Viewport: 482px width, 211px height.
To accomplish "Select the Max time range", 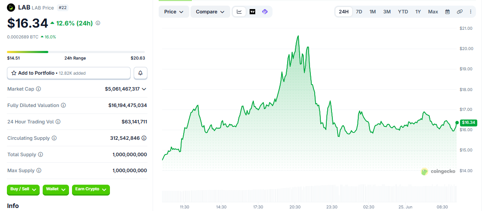I will click(433, 12).
